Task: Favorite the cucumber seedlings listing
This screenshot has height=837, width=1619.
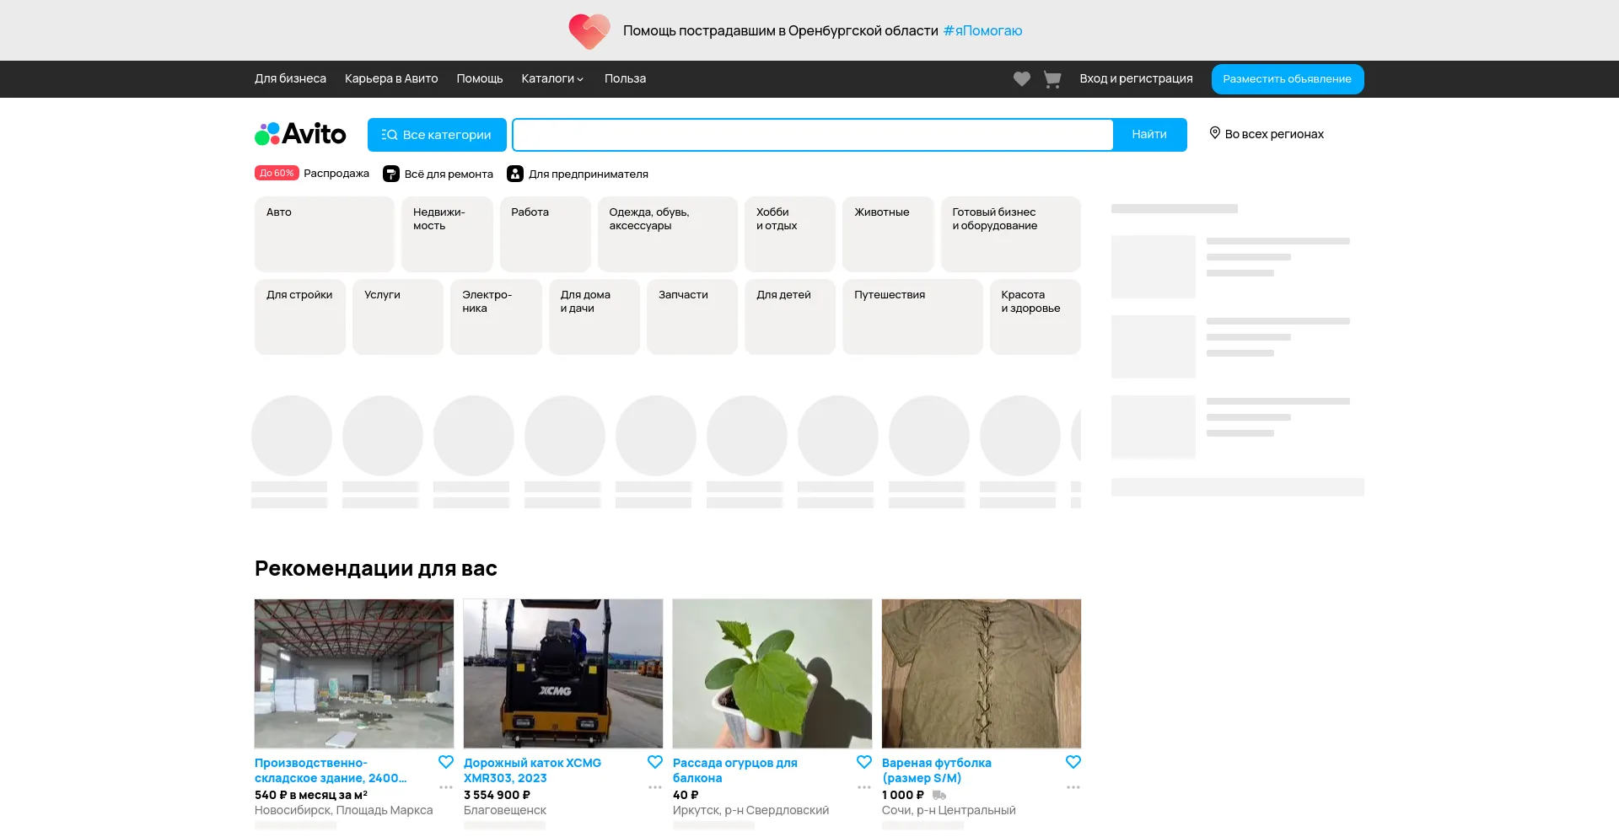Action: [x=864, y=762]
